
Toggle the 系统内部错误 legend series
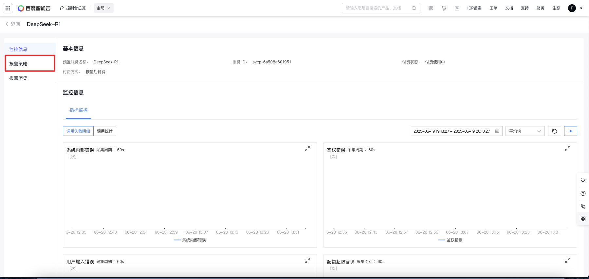pyautogui.click(x=190, y=240)
